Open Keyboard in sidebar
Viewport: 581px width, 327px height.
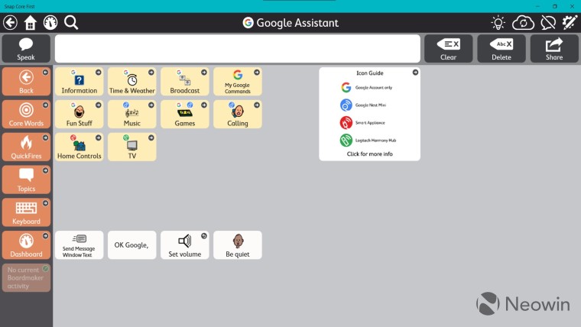(x=26, y=212)
